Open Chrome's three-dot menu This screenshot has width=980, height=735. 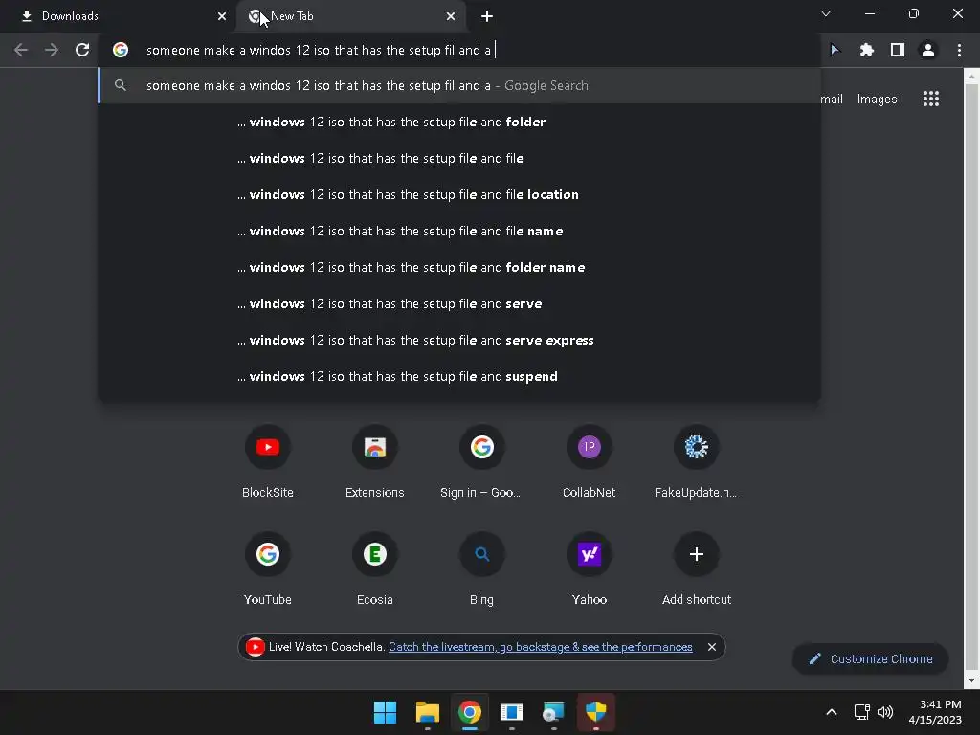[959, 50]
